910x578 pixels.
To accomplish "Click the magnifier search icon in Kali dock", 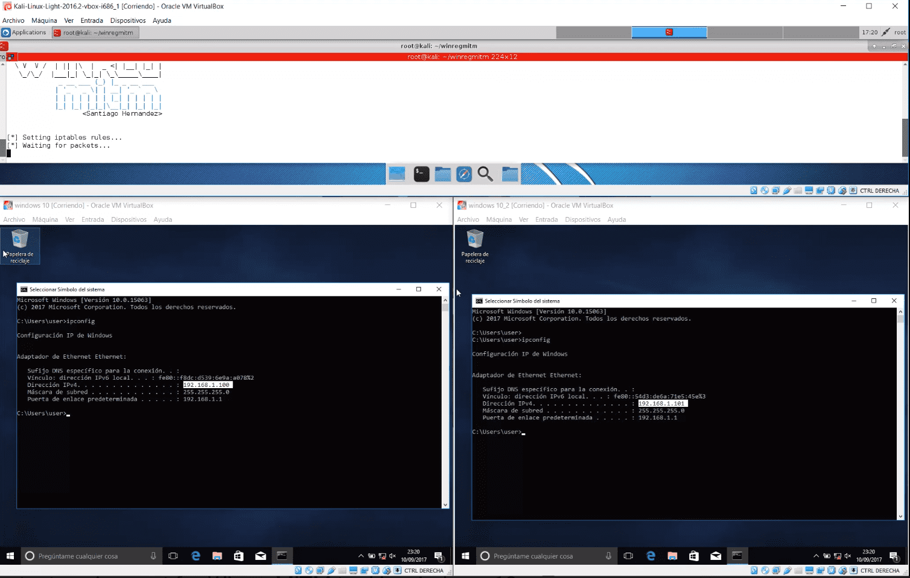I will tap(485, 174).
